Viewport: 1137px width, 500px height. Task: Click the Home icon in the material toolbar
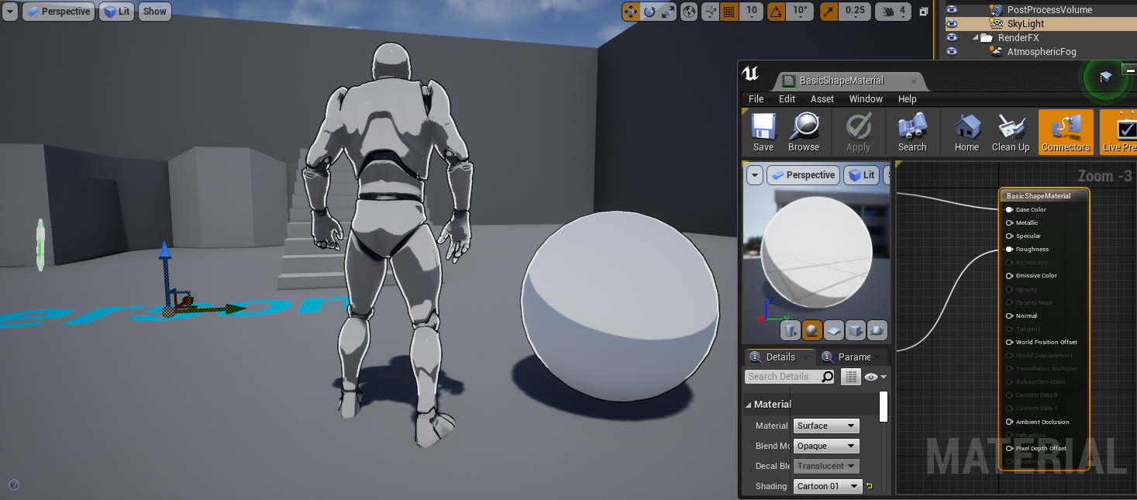click(x=966, y=132)
